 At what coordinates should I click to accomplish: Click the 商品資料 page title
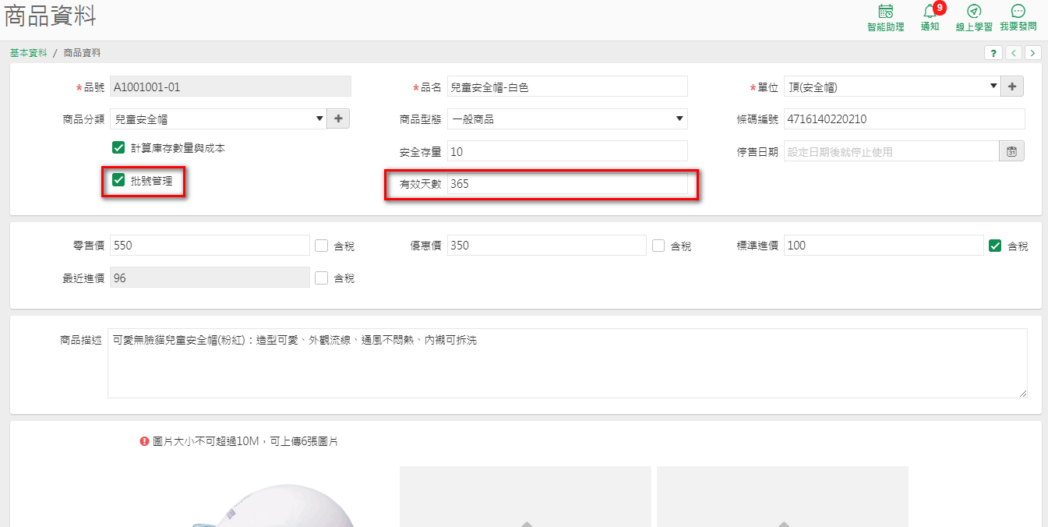(51, 16)
